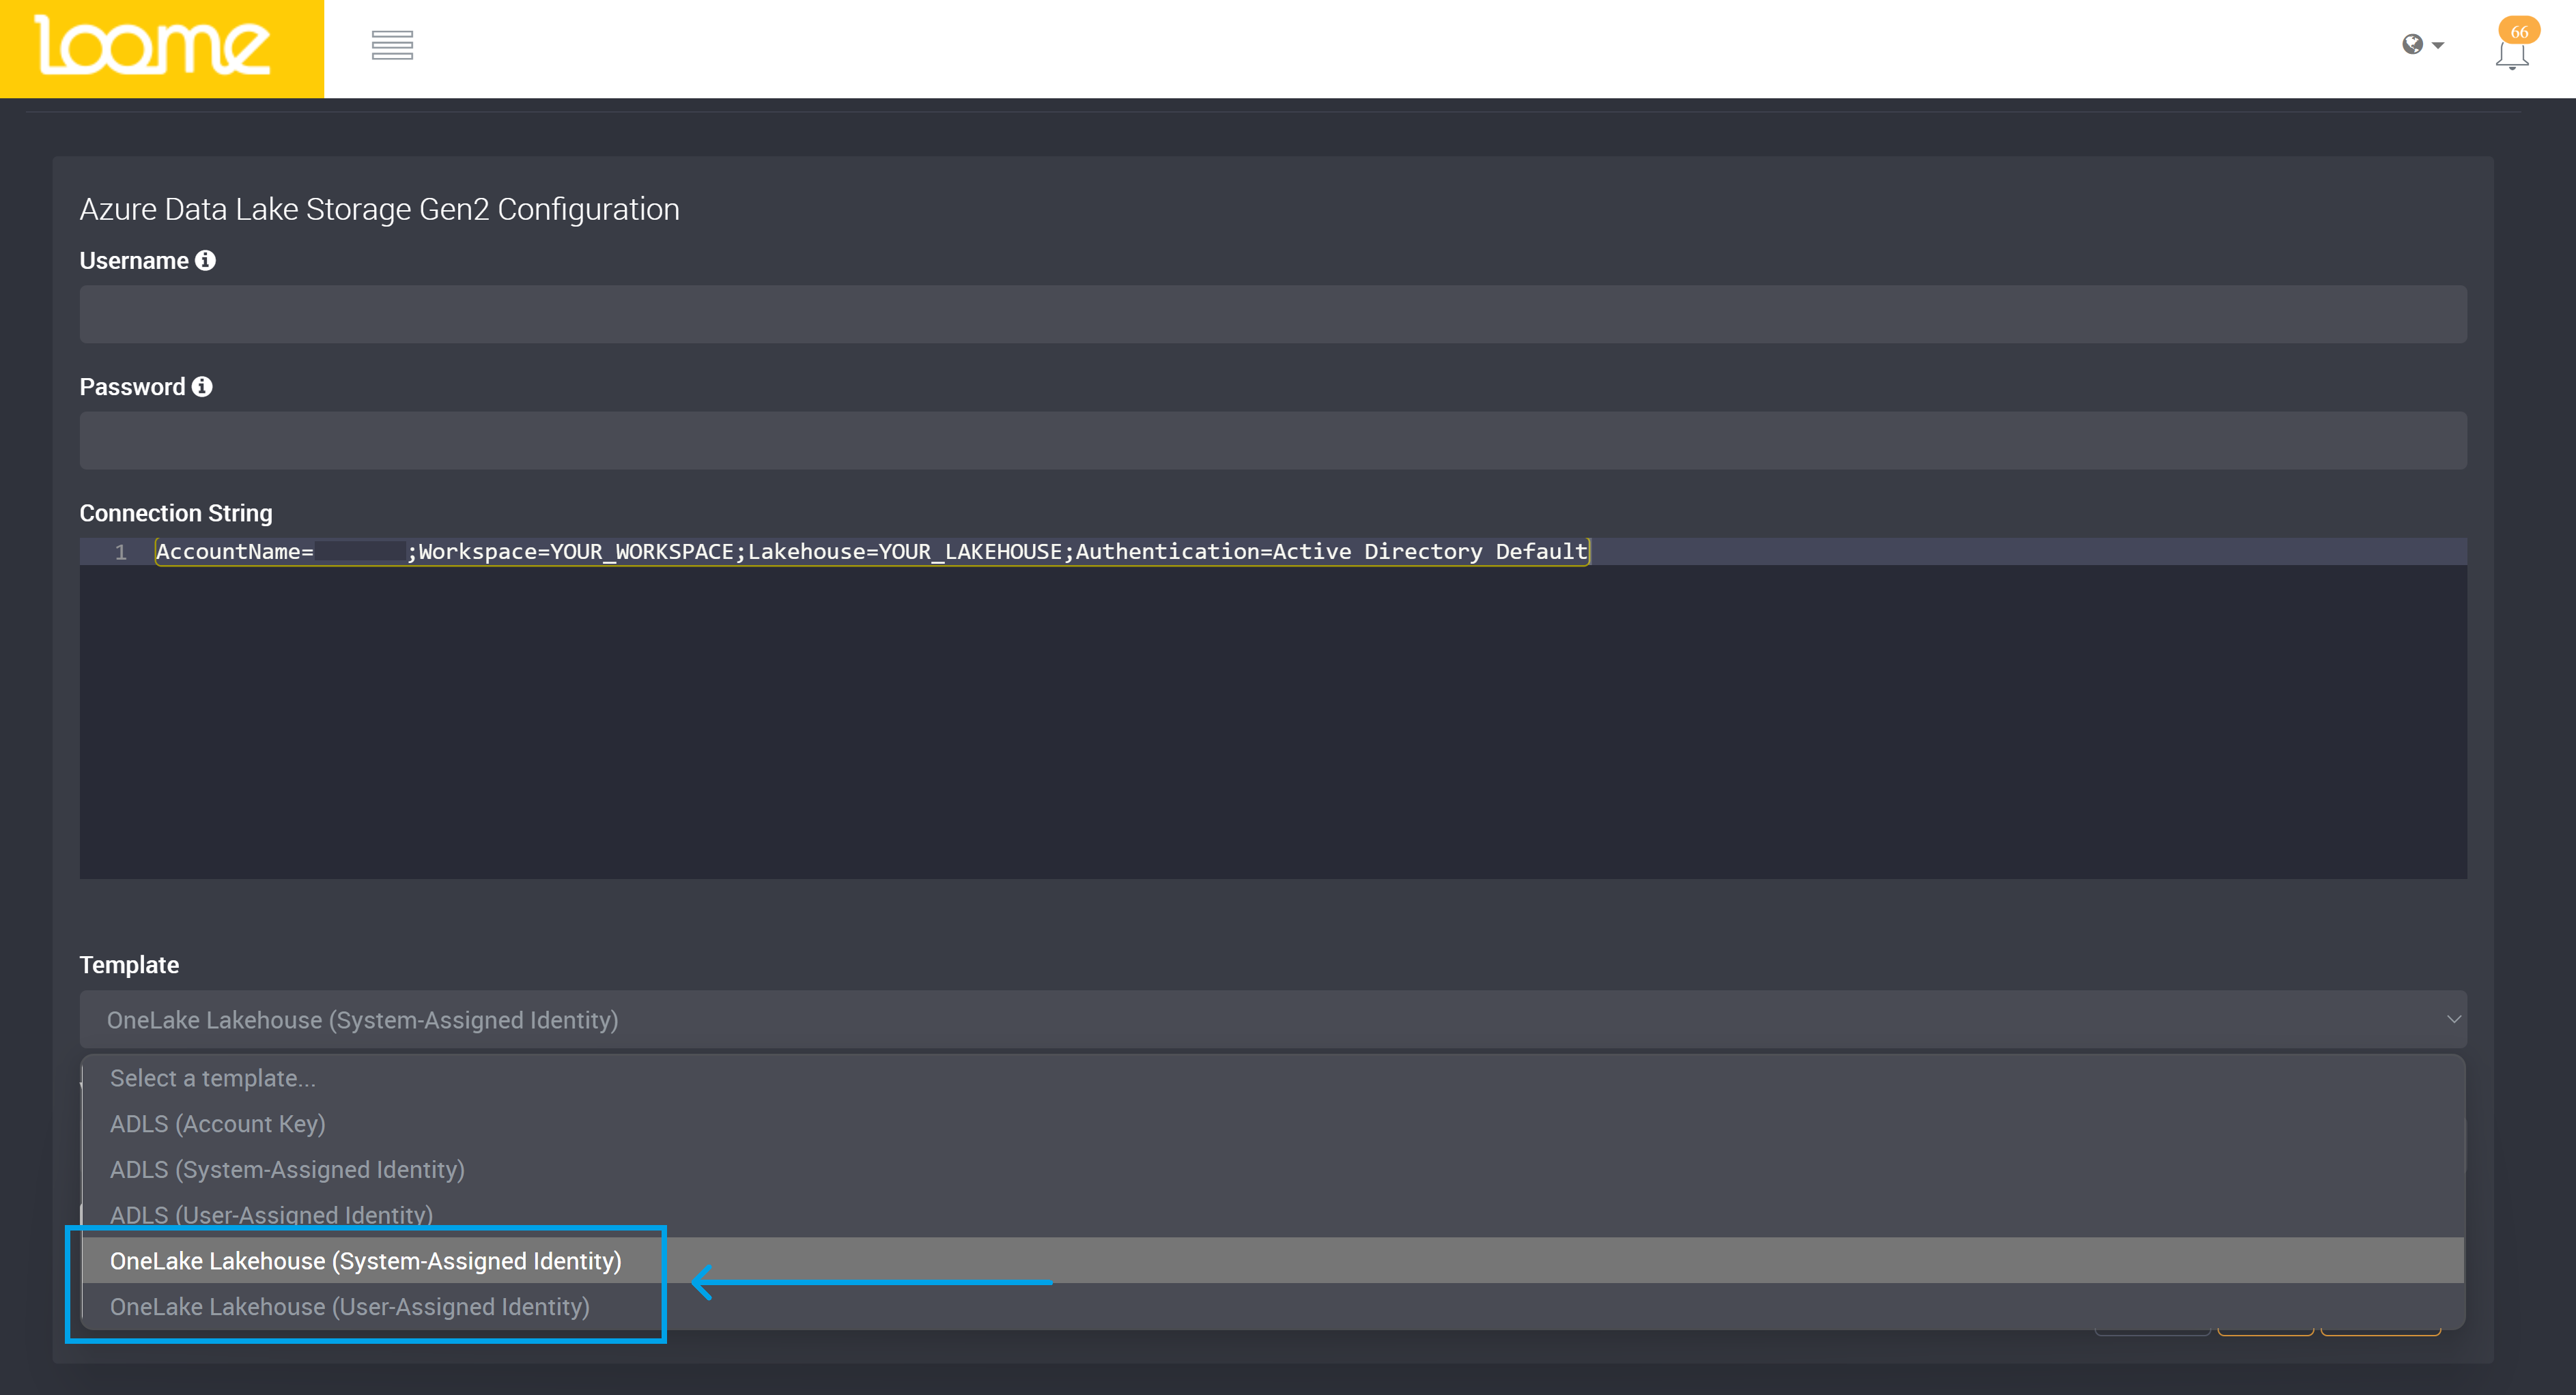Image resolution: width=2576 pixels, height=1395 pixels.
Task: Show the Password info tooltip icon
Action: (203, 387)
